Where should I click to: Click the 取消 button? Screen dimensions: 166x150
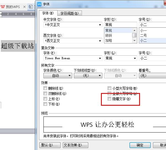[x=160, y=145]
